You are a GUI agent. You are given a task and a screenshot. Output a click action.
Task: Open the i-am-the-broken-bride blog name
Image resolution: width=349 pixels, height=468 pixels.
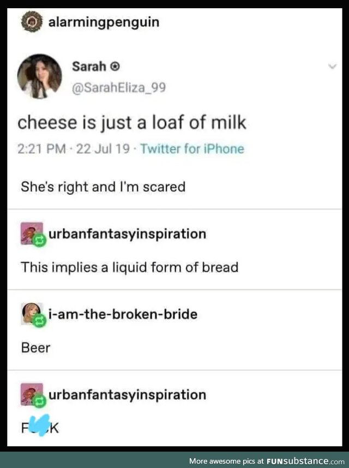123,314
